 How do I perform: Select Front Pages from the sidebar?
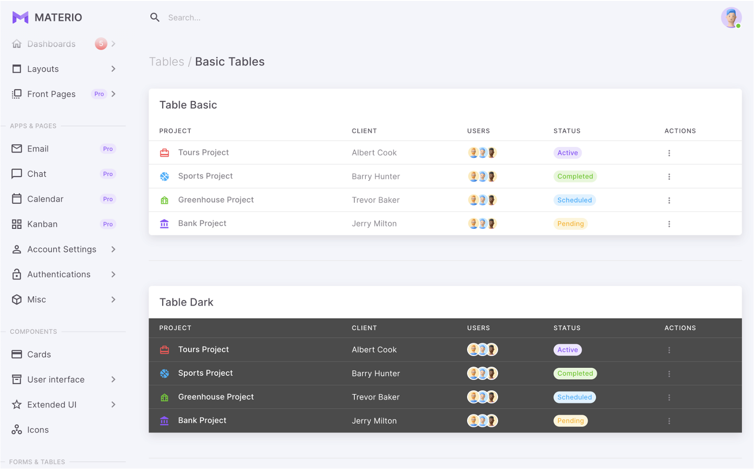[51, 94]
